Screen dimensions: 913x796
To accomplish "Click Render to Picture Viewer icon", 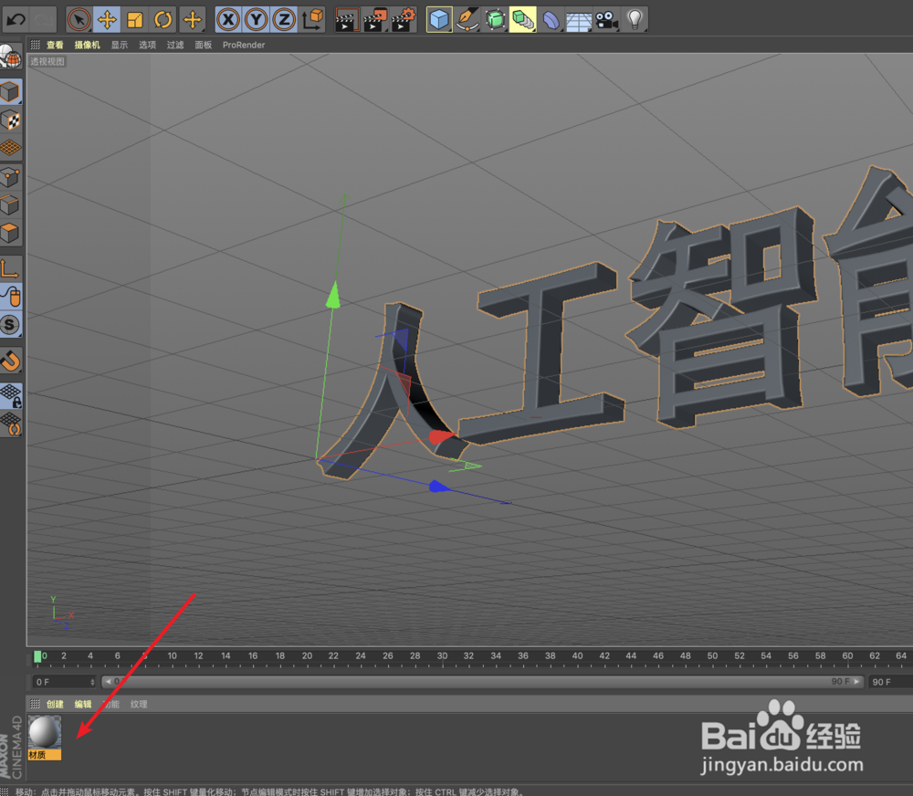I will pyautogui.click(x=375, y=20).
